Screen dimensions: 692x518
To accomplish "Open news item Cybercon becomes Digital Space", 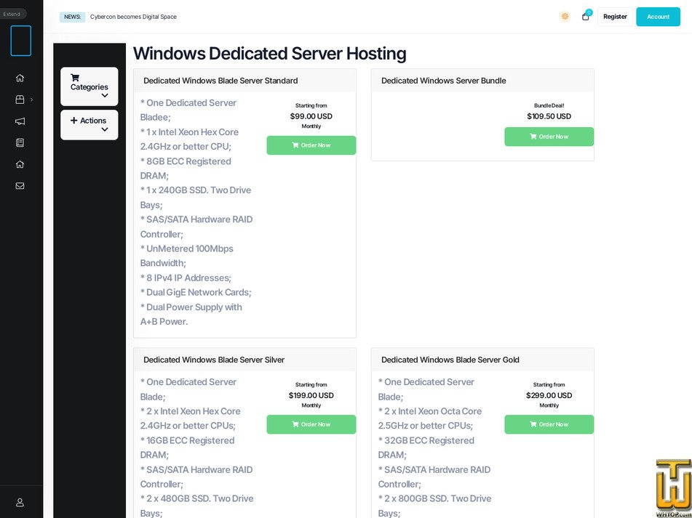I will coord(133,17).
